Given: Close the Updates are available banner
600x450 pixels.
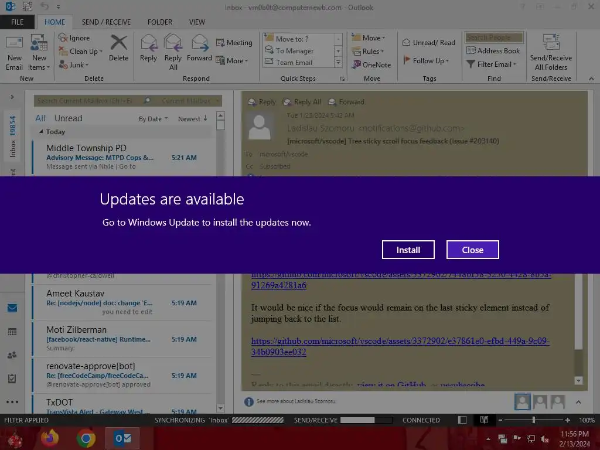Looking at the screenshot, I should (473, 250).
